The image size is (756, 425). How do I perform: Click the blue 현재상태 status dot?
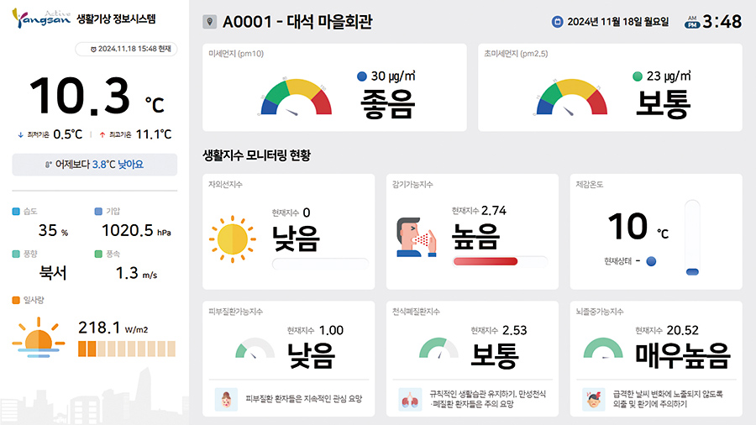[x=651, y=261]
